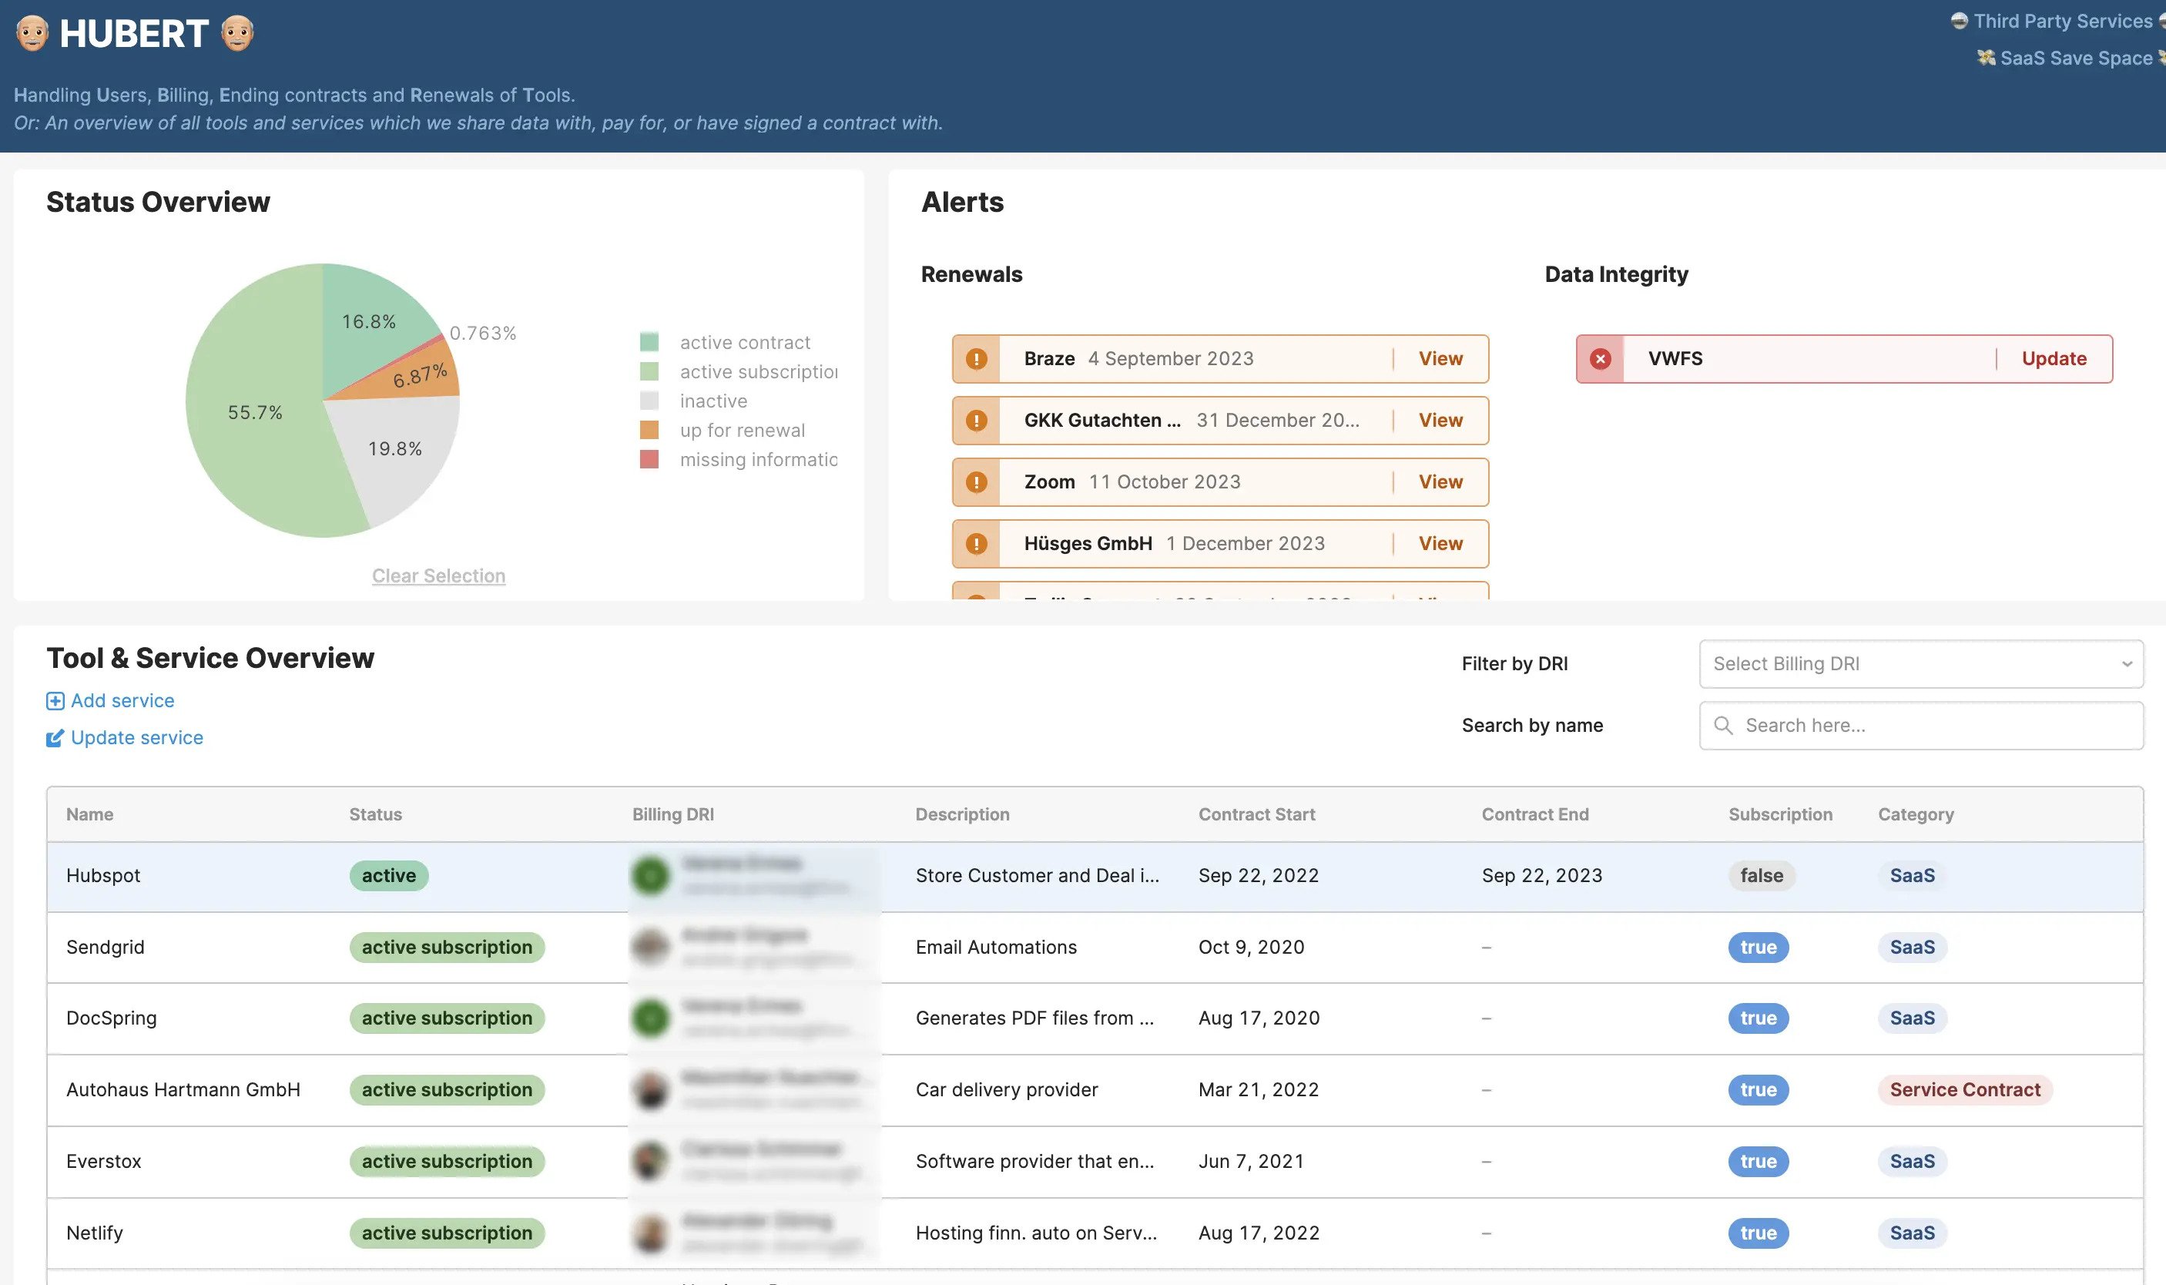The width and height of the screenshot is (2166, 1285).
Task: Click the Billing DRI dropdown chevron
Action: click(x=2126, y=664)
